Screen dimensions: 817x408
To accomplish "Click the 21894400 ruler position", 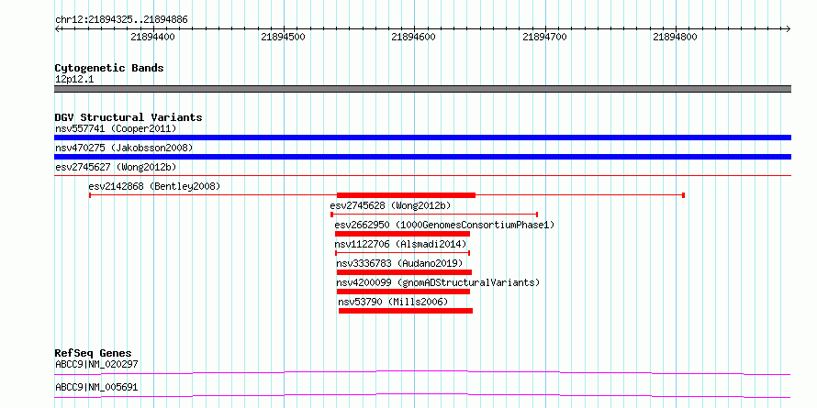I will click(152, 37).
